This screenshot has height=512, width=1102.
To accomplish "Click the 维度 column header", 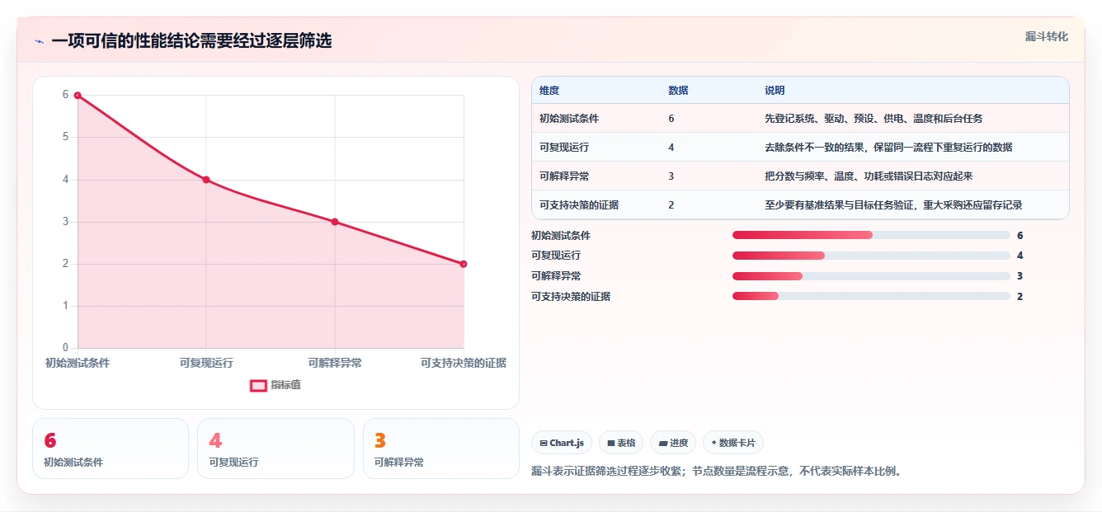I will point(549,90).
